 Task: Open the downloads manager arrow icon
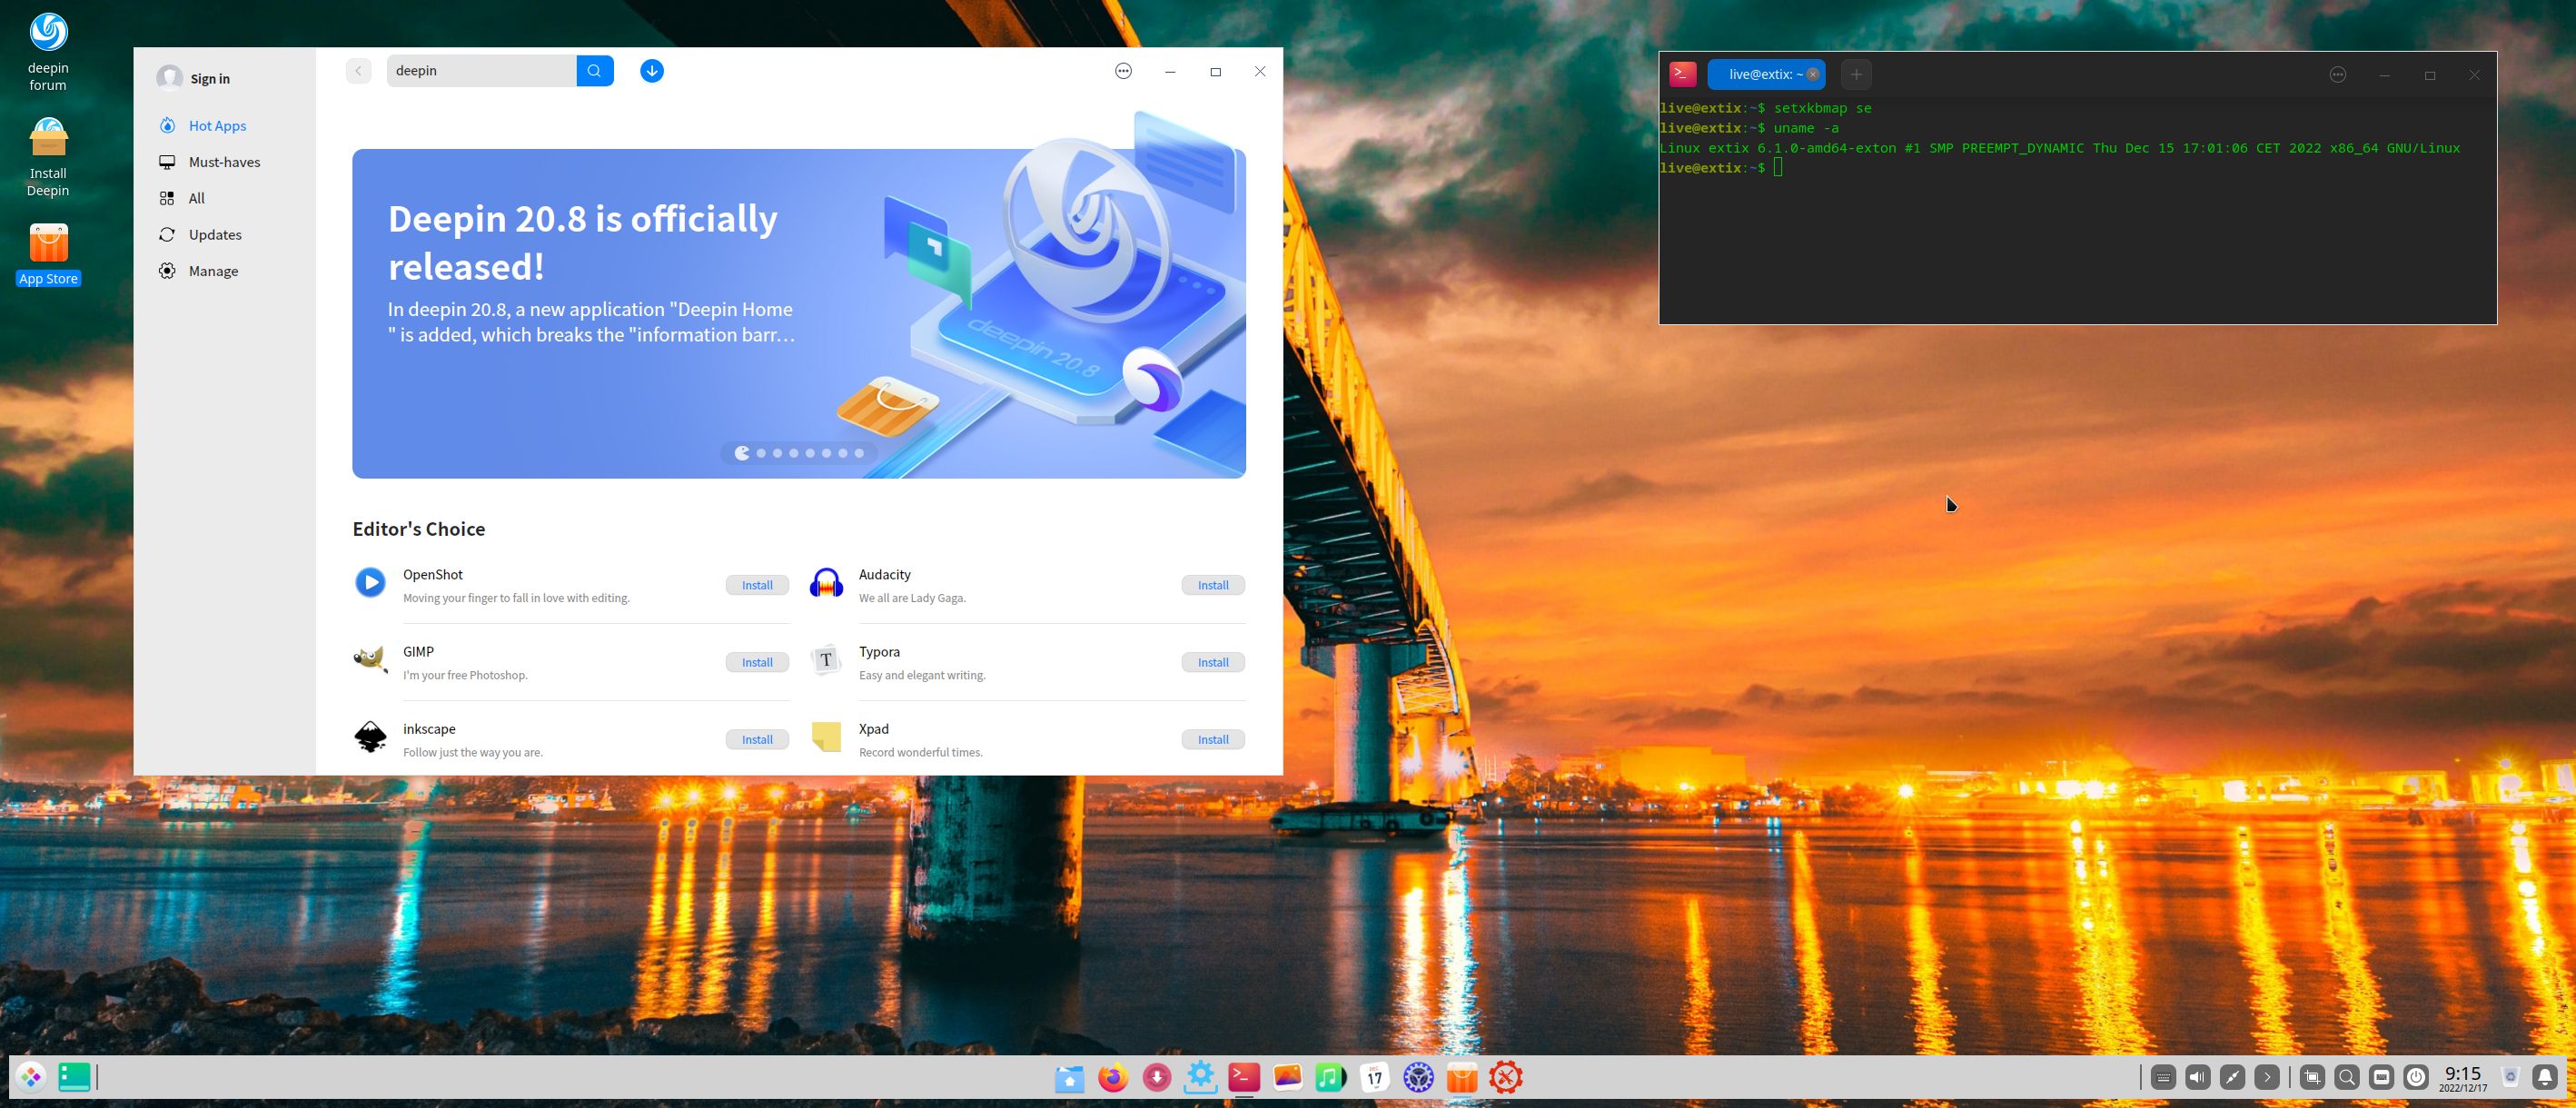tap(652, 71)
